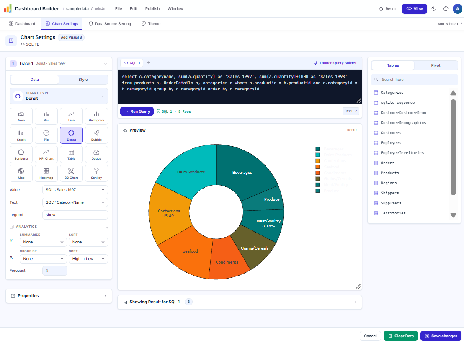The height and width of the screenshot is (341, 464).
Task: Click the Grains/Cereals legend color swatch
Action: click(317, 179)
